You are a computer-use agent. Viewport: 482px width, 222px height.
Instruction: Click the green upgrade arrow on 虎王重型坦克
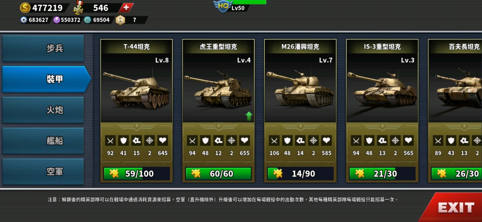pos(249,116)
